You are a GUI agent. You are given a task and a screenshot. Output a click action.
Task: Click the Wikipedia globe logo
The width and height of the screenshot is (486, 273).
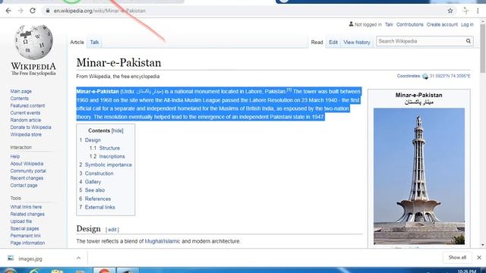click(33, 42)
